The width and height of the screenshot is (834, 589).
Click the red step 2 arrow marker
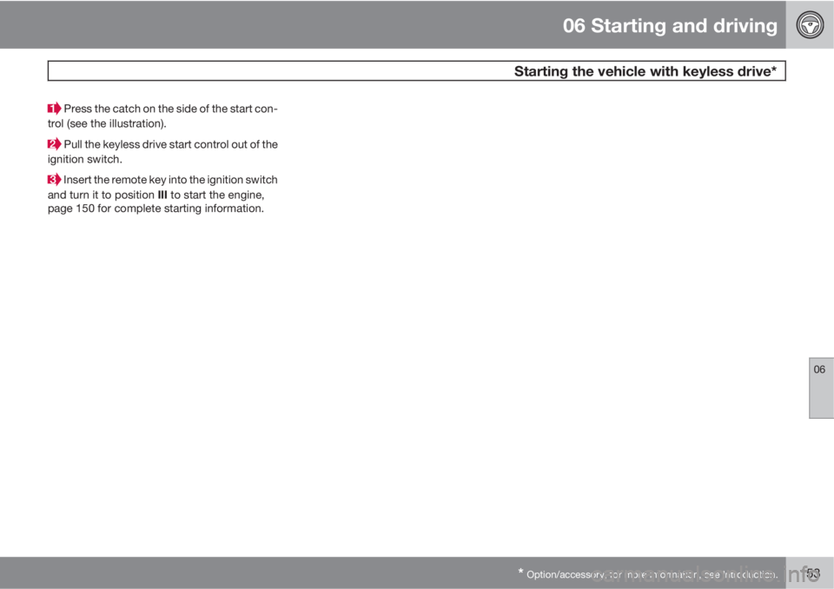pyautogui.click(x=55, y=144)
